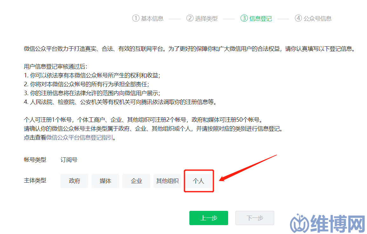Go to step 1 基本信息
Screen dimensions: 367x234
(148, 18)
